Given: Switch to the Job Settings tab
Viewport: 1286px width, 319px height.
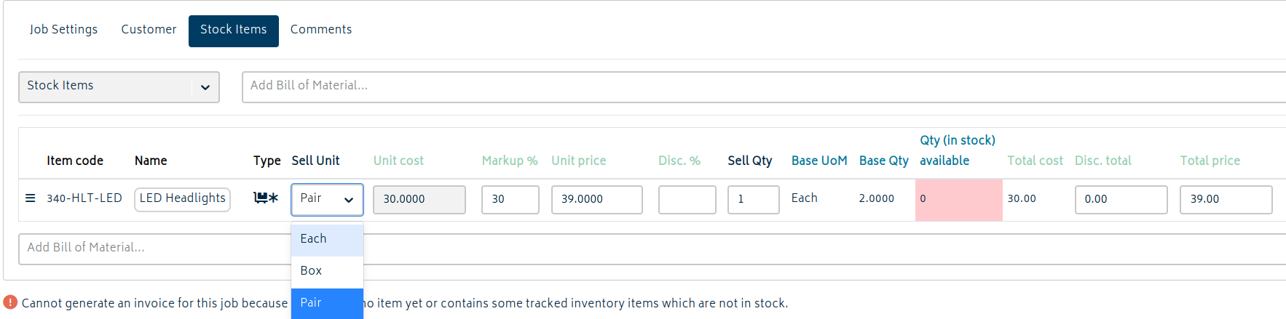Looking at the screenshot, I should point(63,30).
